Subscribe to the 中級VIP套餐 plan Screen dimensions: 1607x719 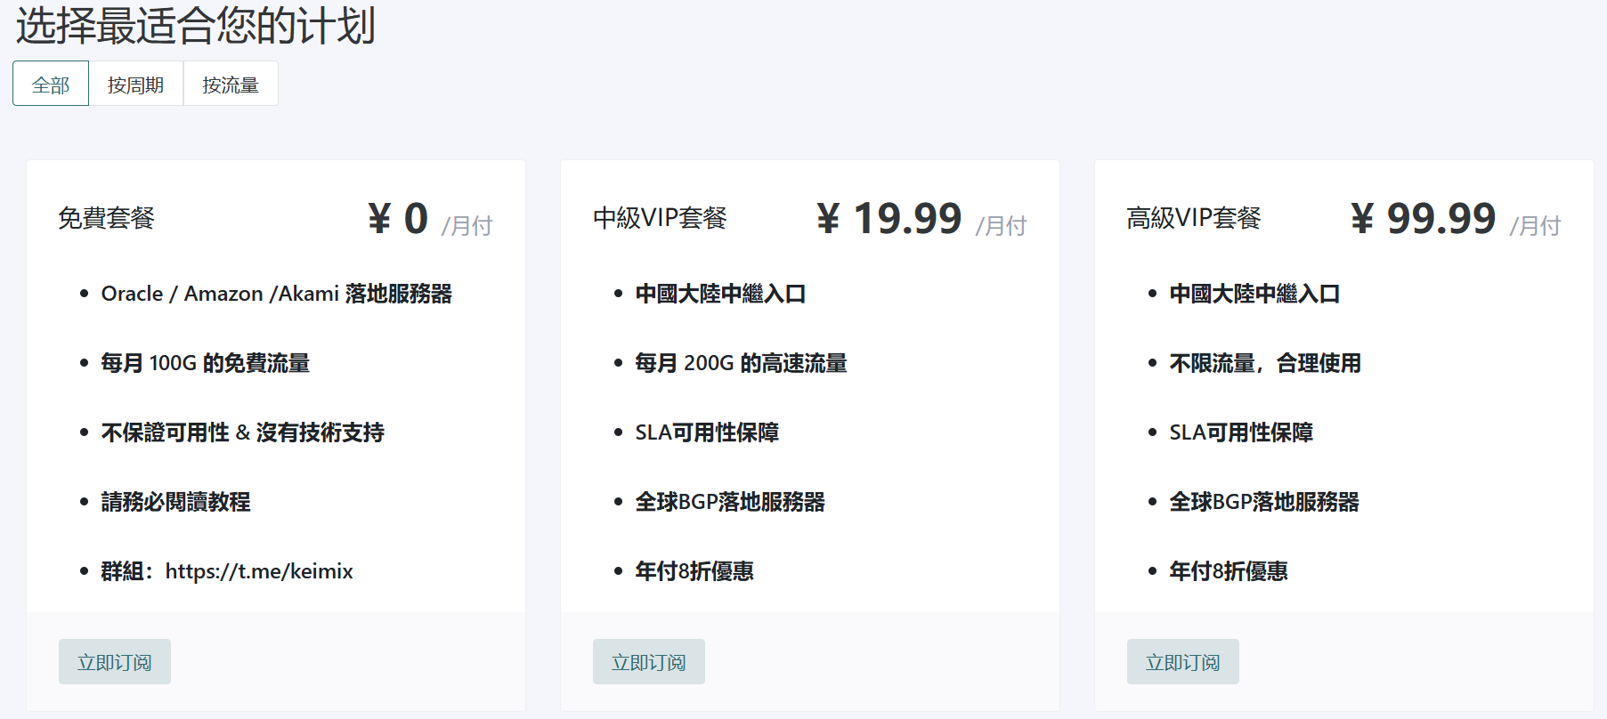[x=649, y=661]
